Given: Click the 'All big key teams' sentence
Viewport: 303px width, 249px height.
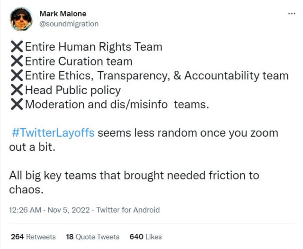Looking at the screenshot, I should point(134,176).
